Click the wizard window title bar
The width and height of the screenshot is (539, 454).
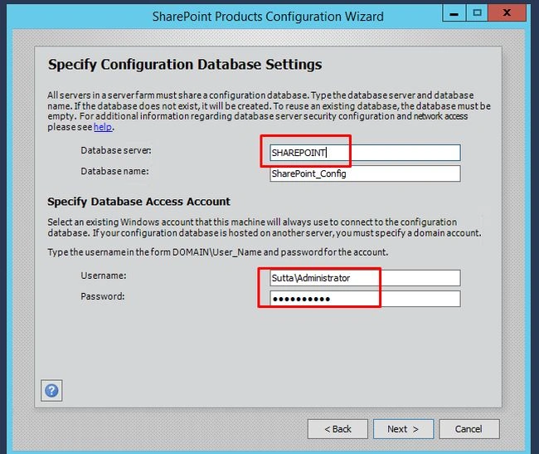(x=268, y=17)
